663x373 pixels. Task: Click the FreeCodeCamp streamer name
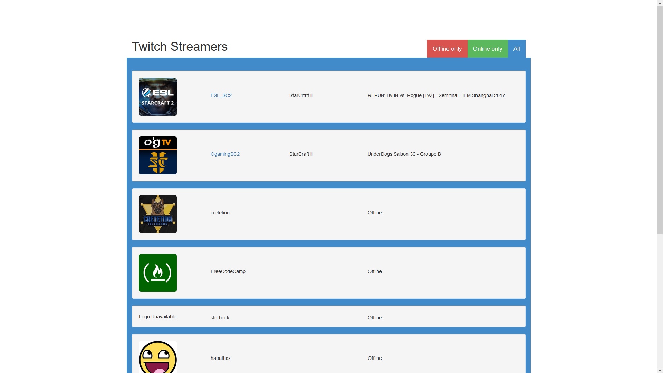pyautogui.click(x=228, y=271)
